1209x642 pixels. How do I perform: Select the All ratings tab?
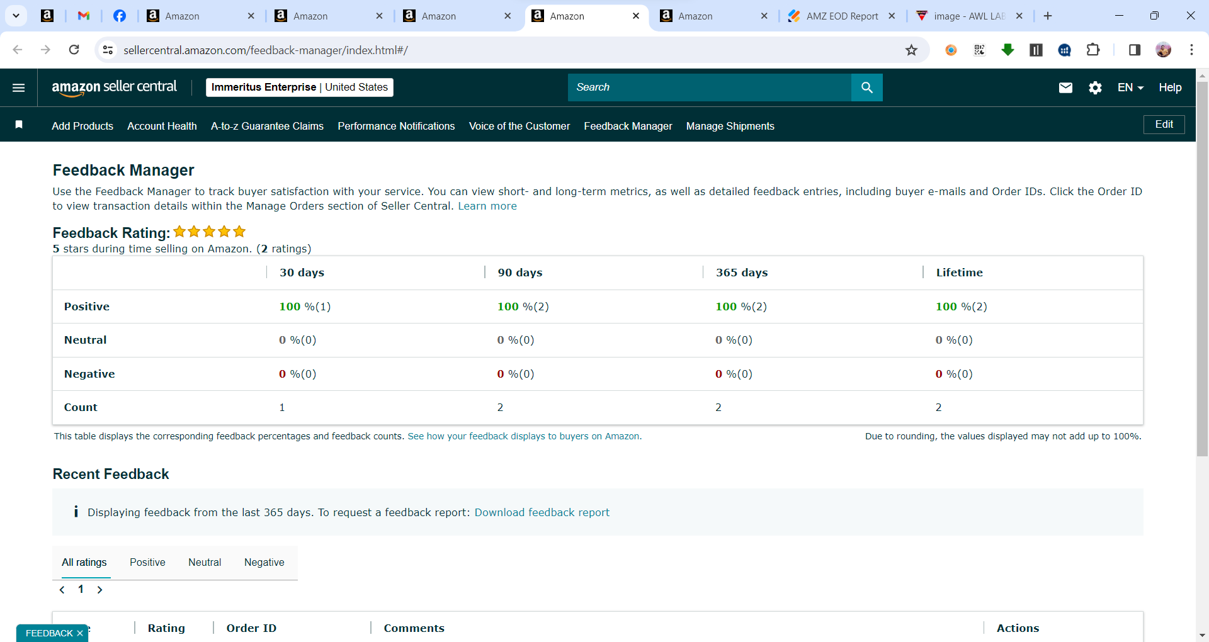(x=84, y=562)
